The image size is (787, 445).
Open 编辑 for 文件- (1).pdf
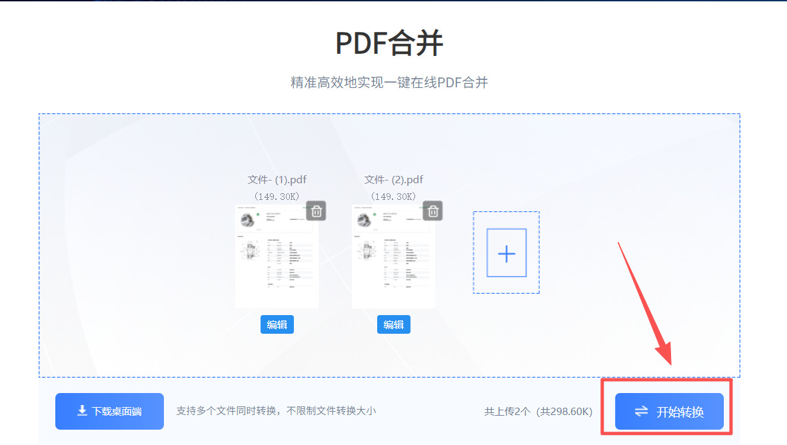tap(277, 324)
